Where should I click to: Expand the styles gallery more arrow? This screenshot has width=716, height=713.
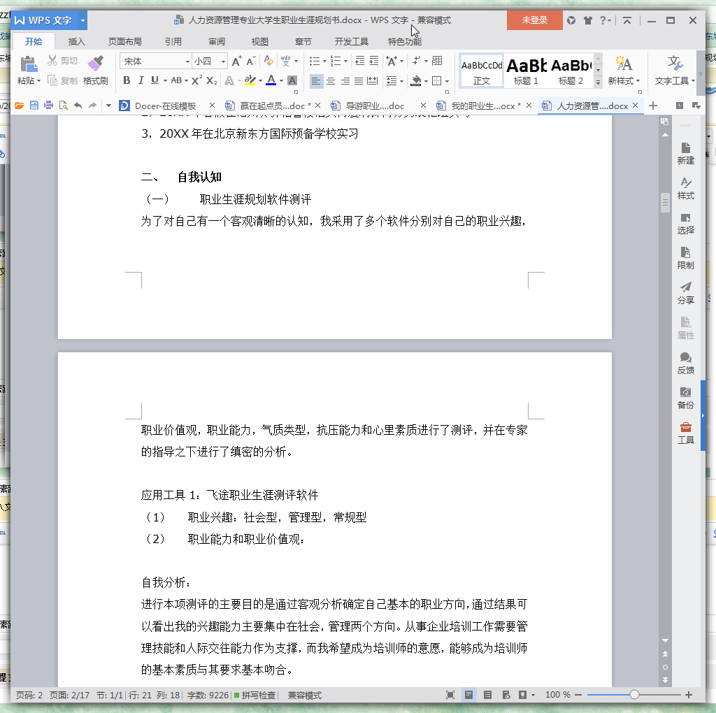598,82
